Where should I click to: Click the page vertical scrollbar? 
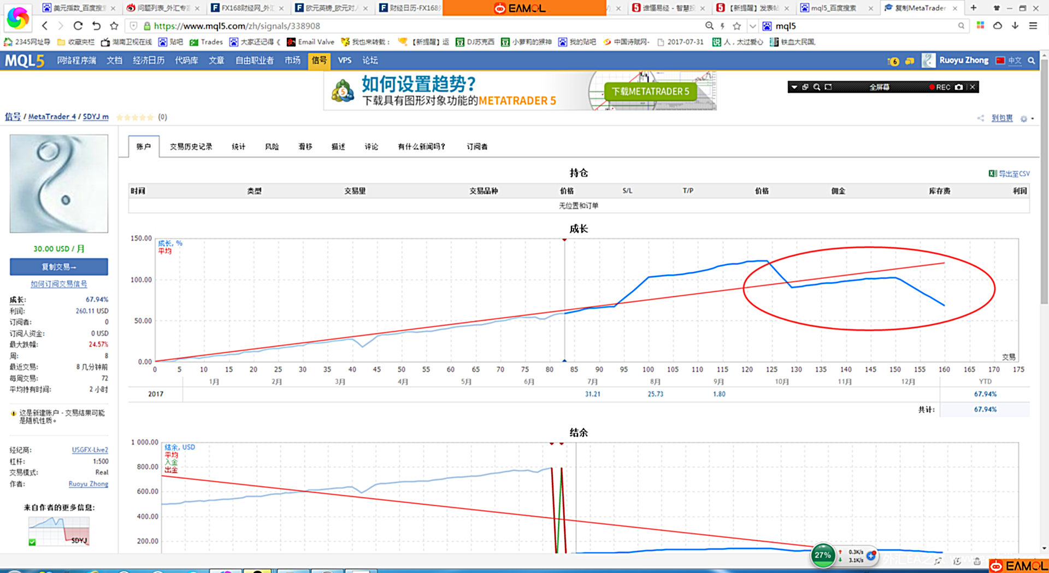pyautogui.click(x=1044, y=180)
